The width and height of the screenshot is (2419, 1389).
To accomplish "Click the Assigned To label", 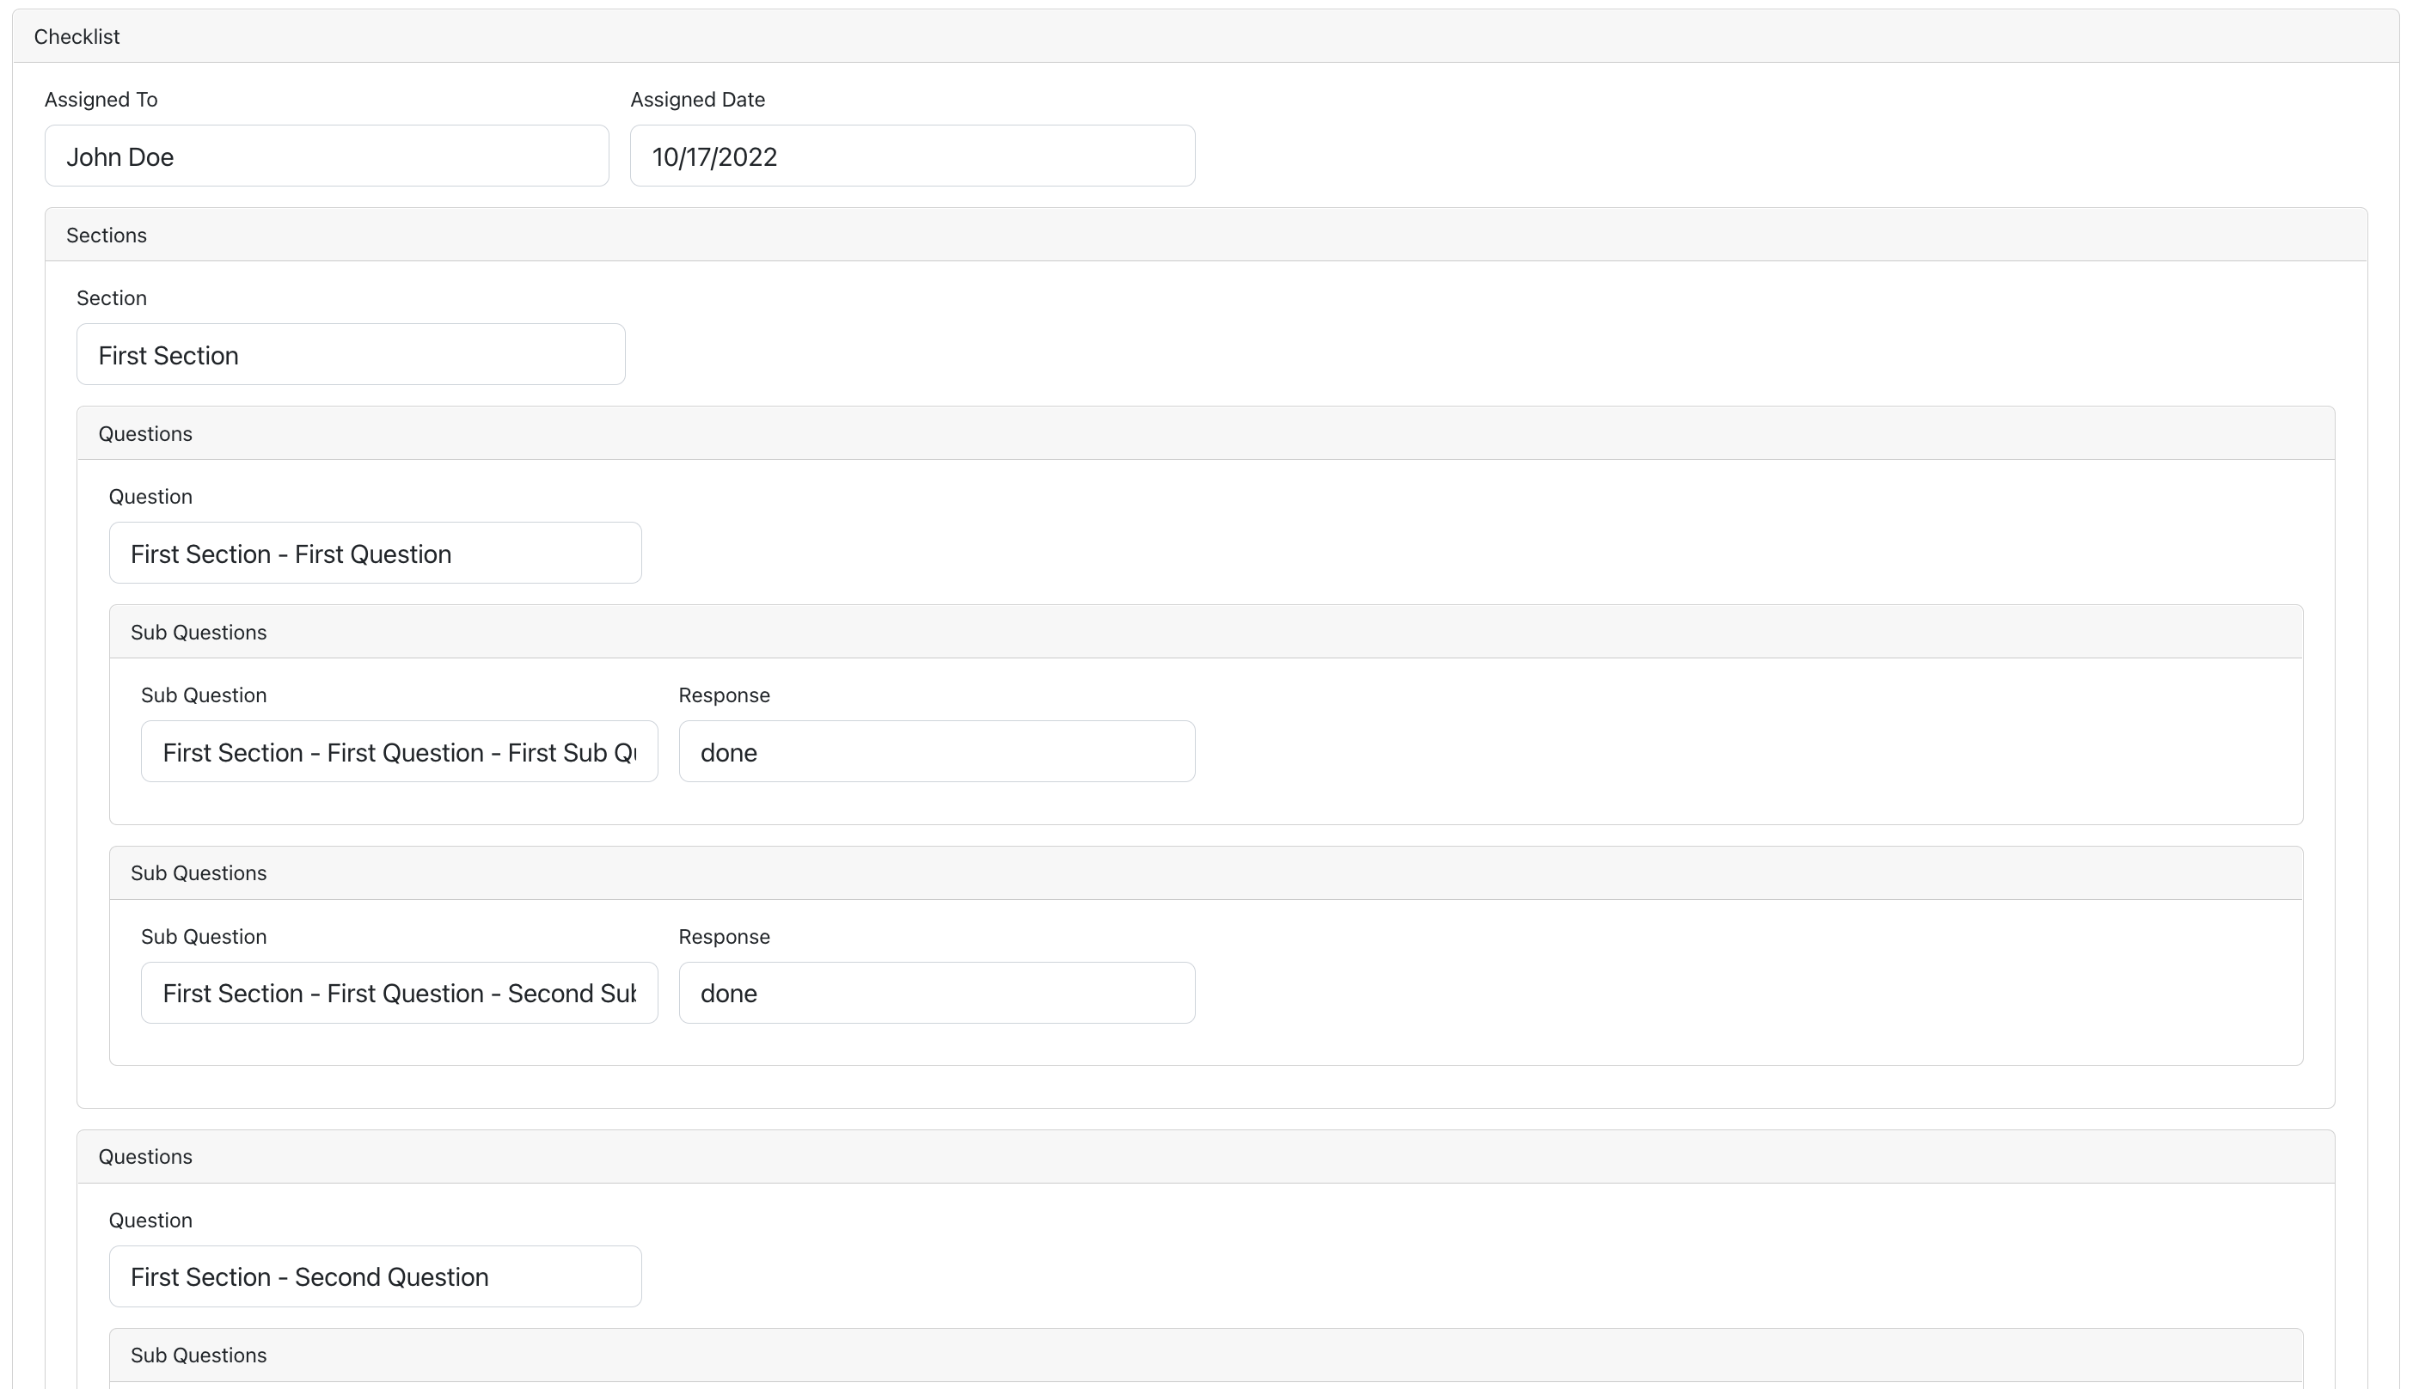I will pos(101,99).
